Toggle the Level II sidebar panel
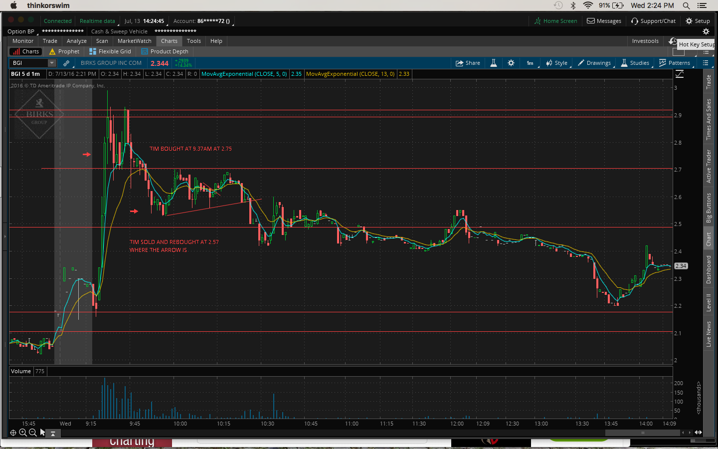Image resolution: width=718 pixels, height=449 pixels. (x=709, y=302)
